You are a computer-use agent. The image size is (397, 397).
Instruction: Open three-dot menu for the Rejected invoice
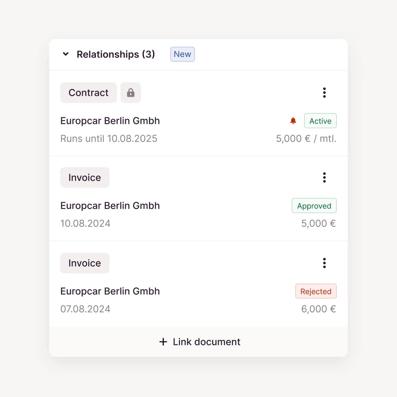(324, 263)
